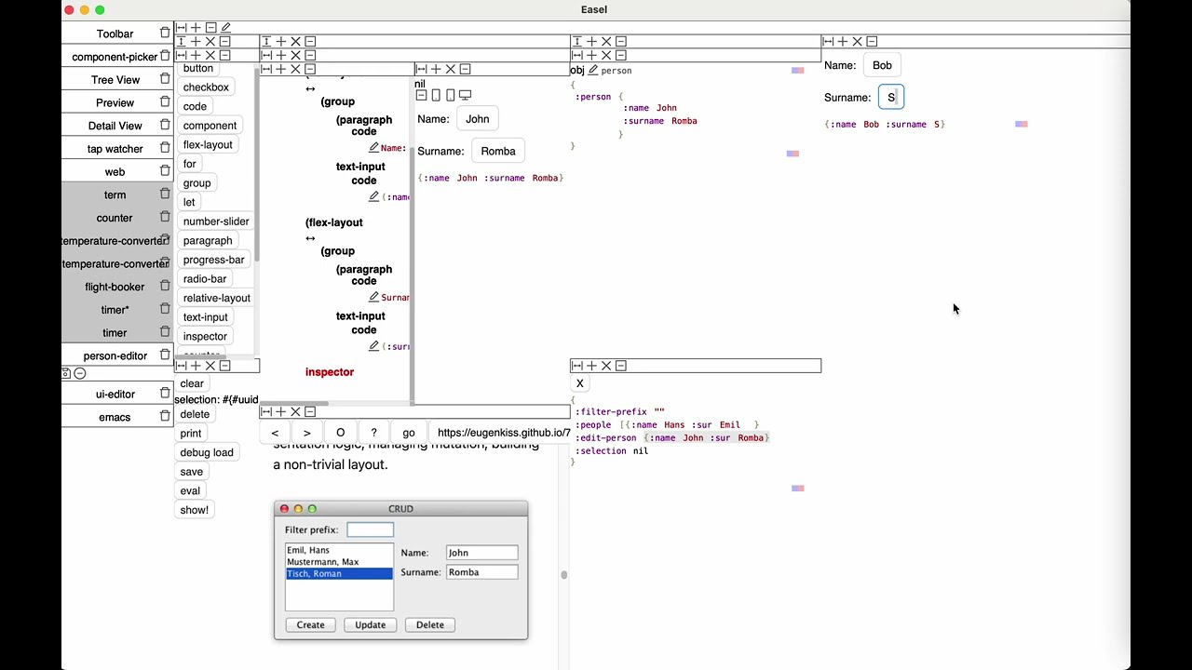Remove flight-booker with its trash icon
1192x670 pixels.
[165, 287]
